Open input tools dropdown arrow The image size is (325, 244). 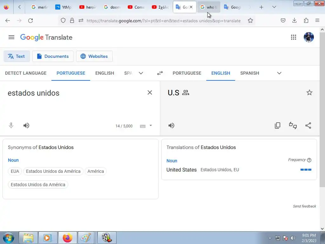151,125
